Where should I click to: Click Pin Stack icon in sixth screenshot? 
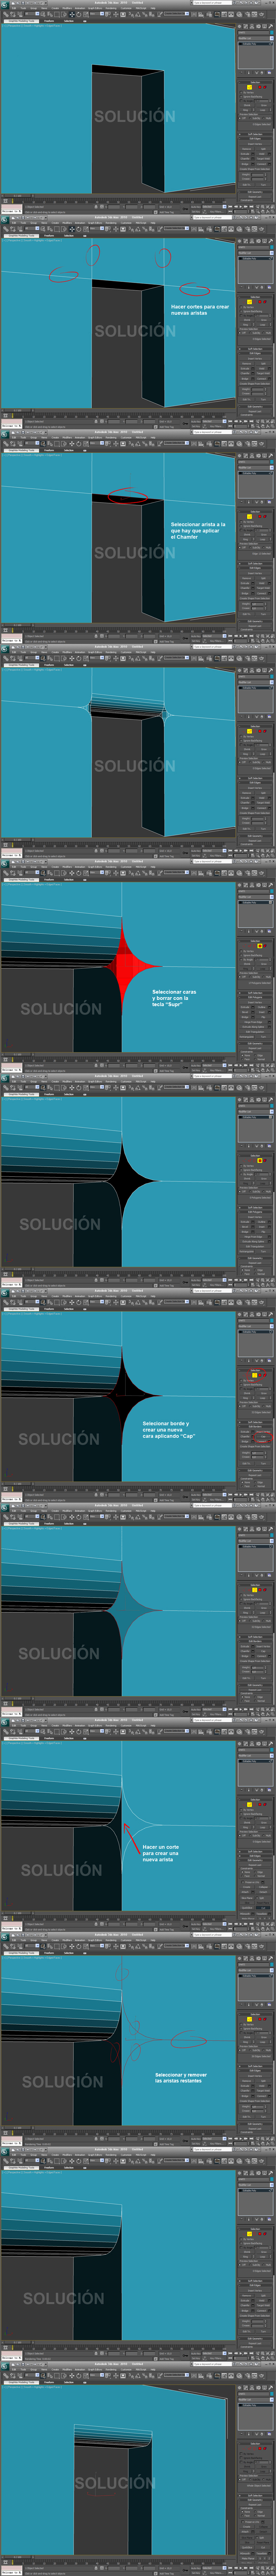tap(241, 1145)
